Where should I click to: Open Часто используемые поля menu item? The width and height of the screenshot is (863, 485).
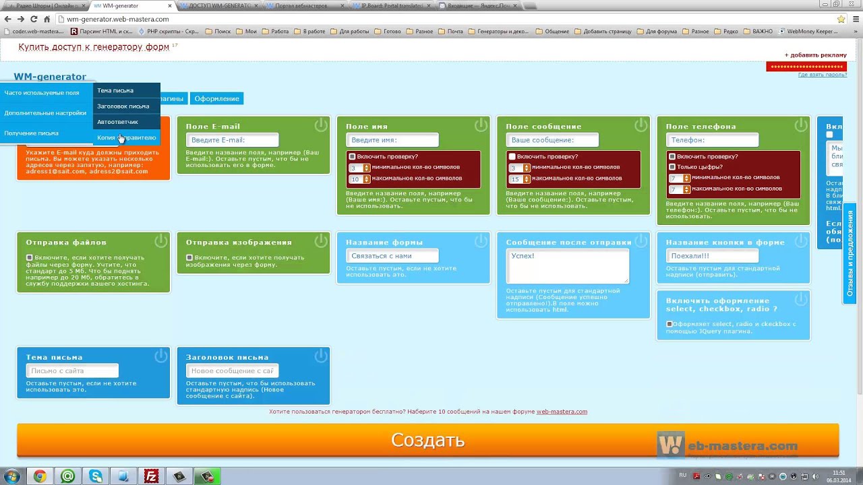coord(47,93)
